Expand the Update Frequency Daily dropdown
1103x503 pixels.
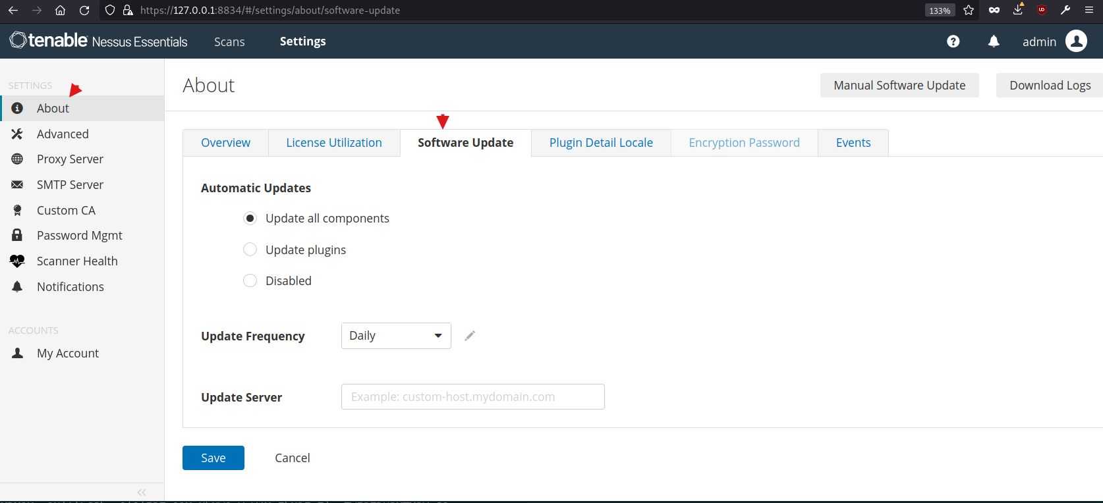tap(396, 336)
